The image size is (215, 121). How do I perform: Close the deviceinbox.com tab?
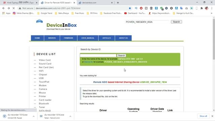point(112,3)
